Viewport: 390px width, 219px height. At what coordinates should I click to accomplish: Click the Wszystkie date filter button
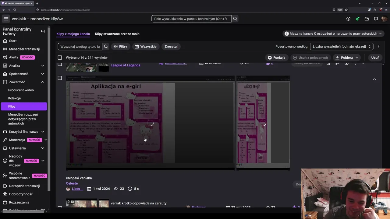[146, 47]
